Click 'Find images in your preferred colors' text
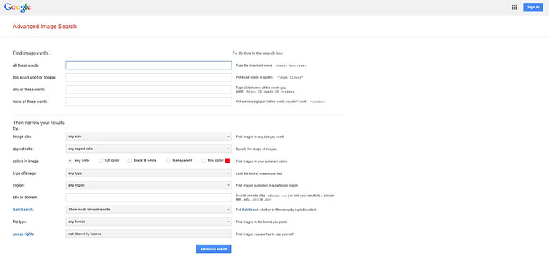The width and height of the screenshot is (549, 256). (x=262, y=161)
